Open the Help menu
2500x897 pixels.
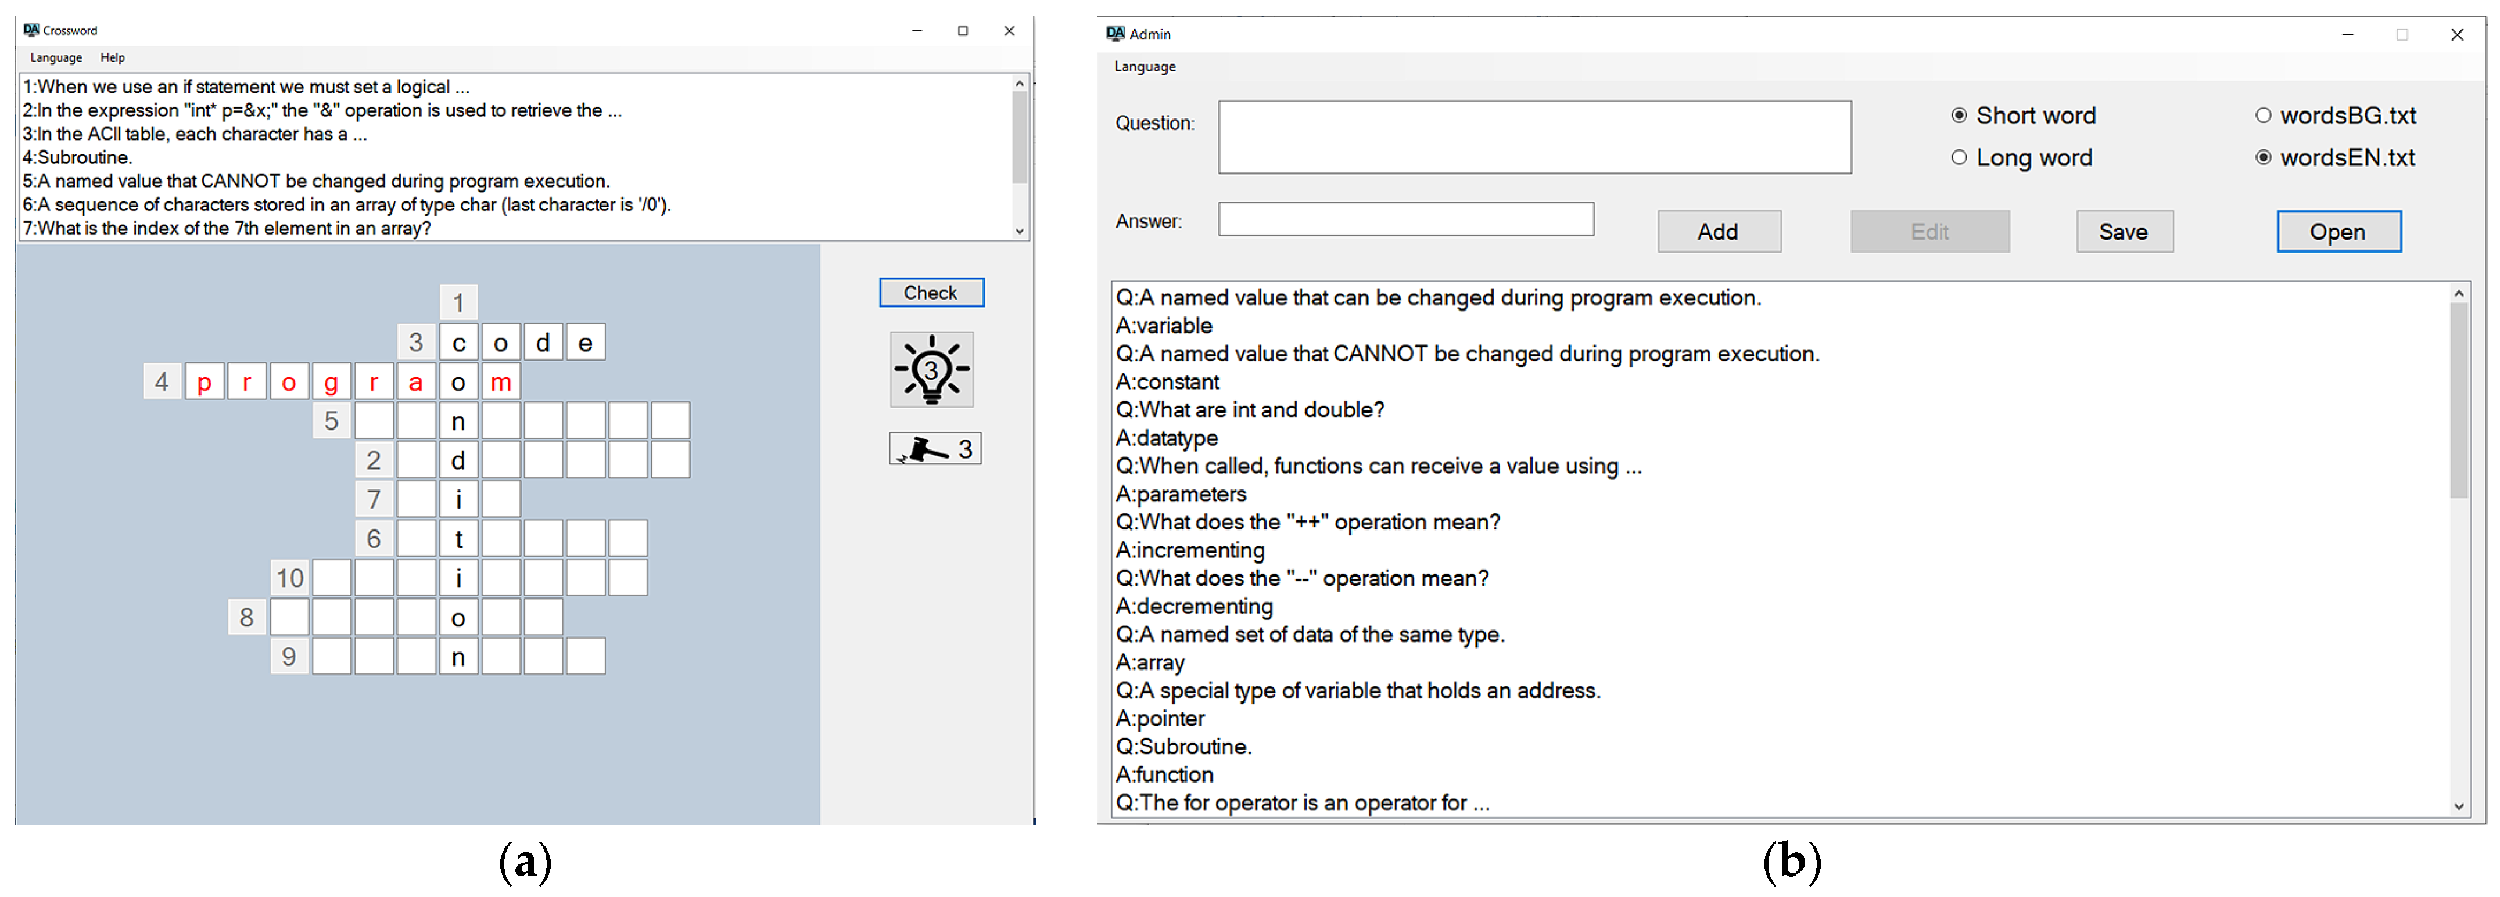(x=113, y=58)
